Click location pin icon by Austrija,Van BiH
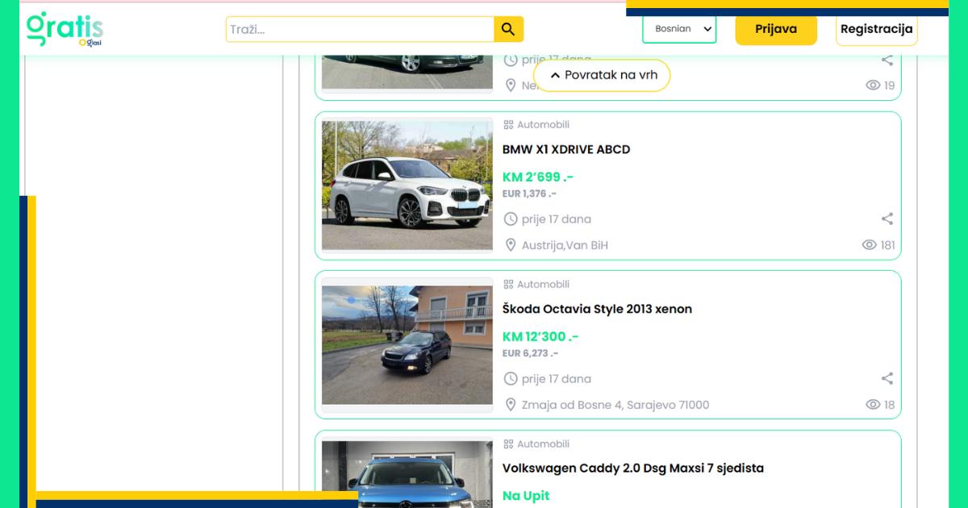This screenshot has height=508, width=968. 510,245
